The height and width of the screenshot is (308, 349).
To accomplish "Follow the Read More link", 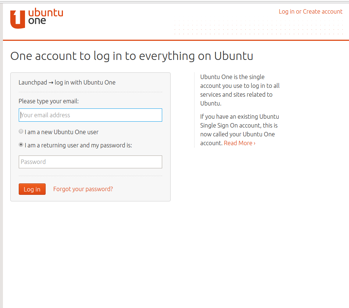I will pos(239,143).
